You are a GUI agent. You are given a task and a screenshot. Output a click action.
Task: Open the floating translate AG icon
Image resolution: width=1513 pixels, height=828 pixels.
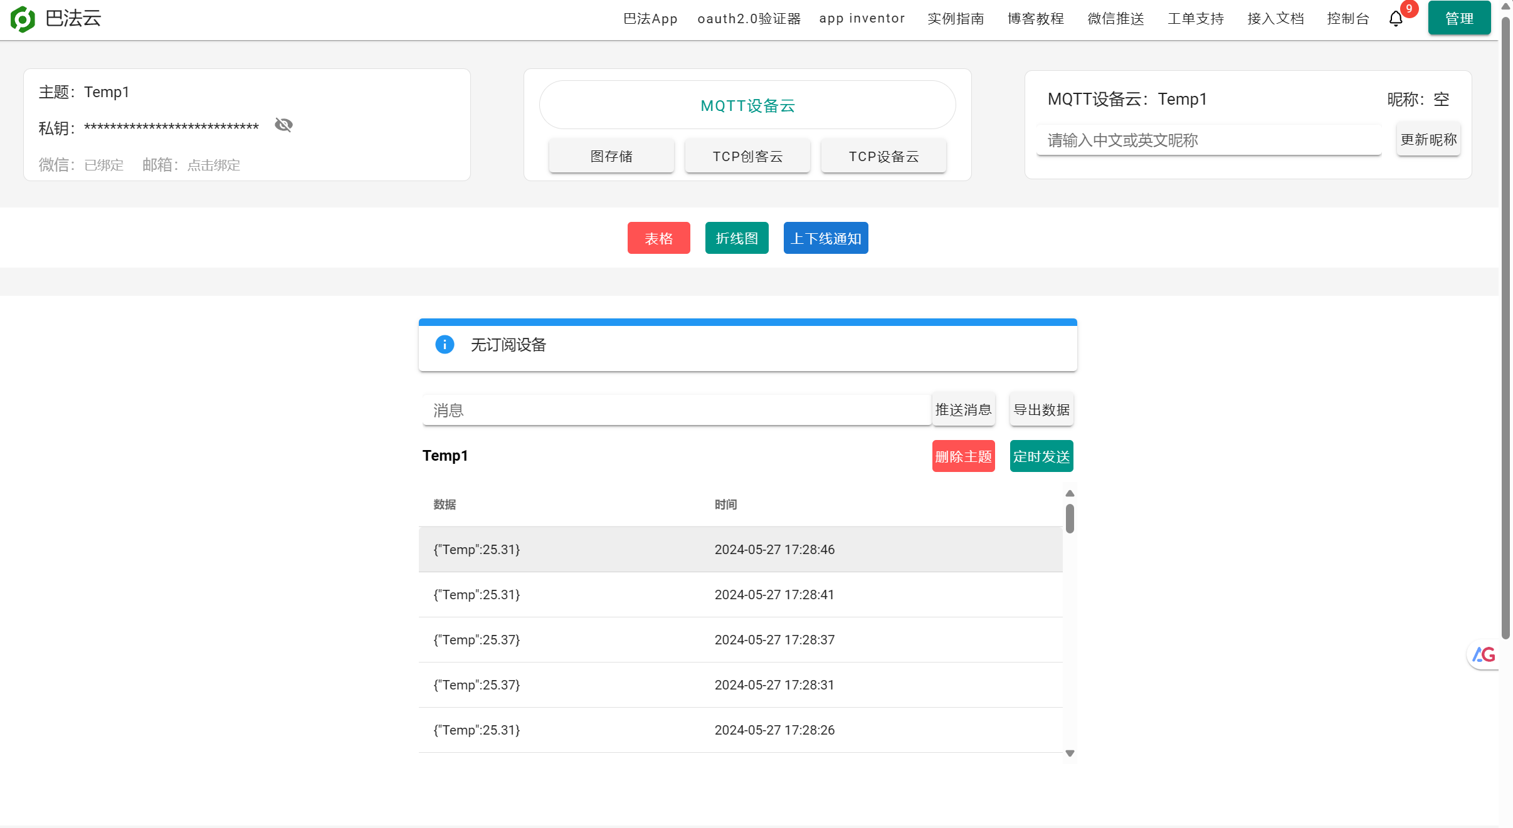pos(1484,655)
